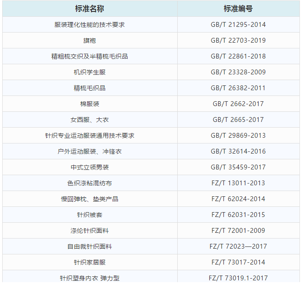Click 针织专业运动服装通用技术要求 standard name
This screenshot has height=283, width=303.
click(x=90, y=136)
